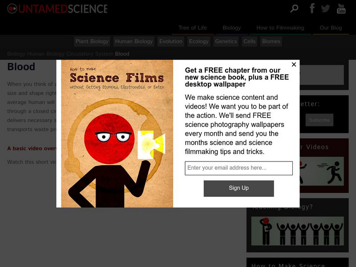Image resolution: width=356 pixels, height=267 pixels.
Task: Go to Our Blog menu
Action: (x=331, y=28)
